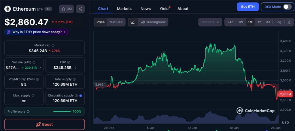Click the Profile score progress bar
Image resolution: width=295 pixels, height=131 pixels.
tap(62, 111)
